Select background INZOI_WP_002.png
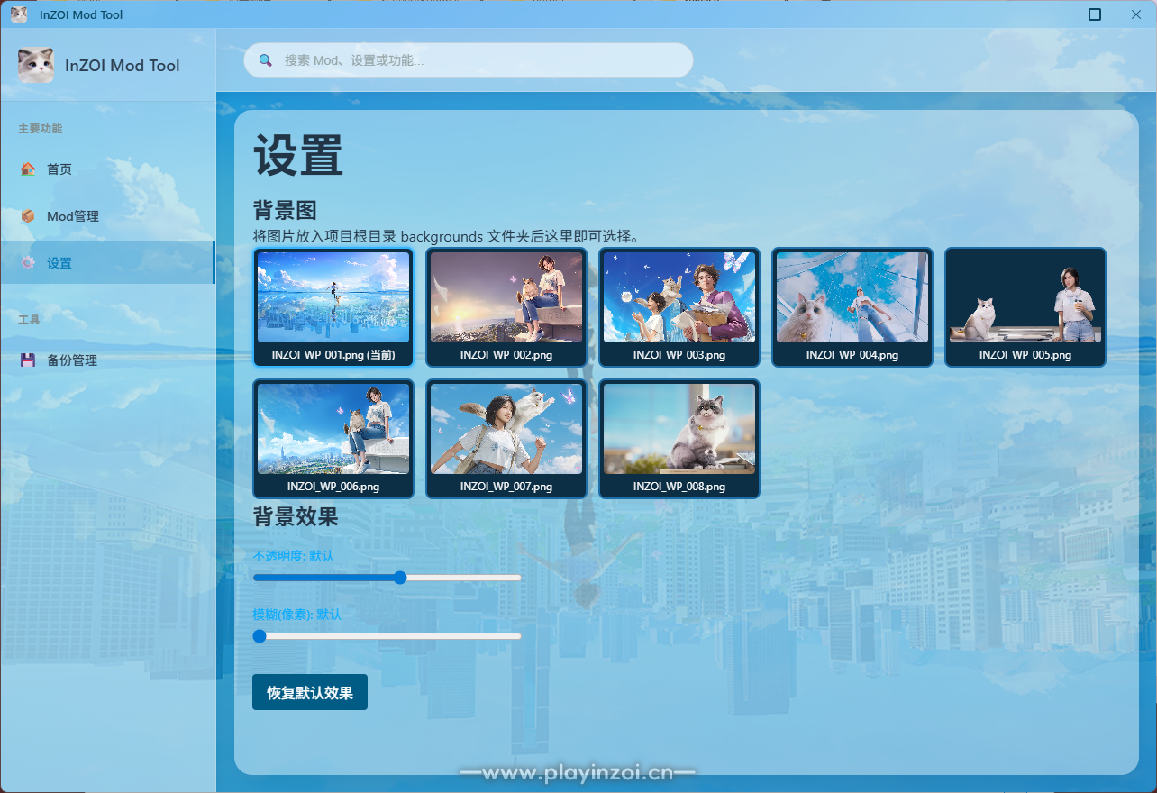 (x=506, y=306)
